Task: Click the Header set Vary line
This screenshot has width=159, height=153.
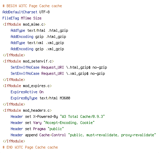Action: (53, 123)
